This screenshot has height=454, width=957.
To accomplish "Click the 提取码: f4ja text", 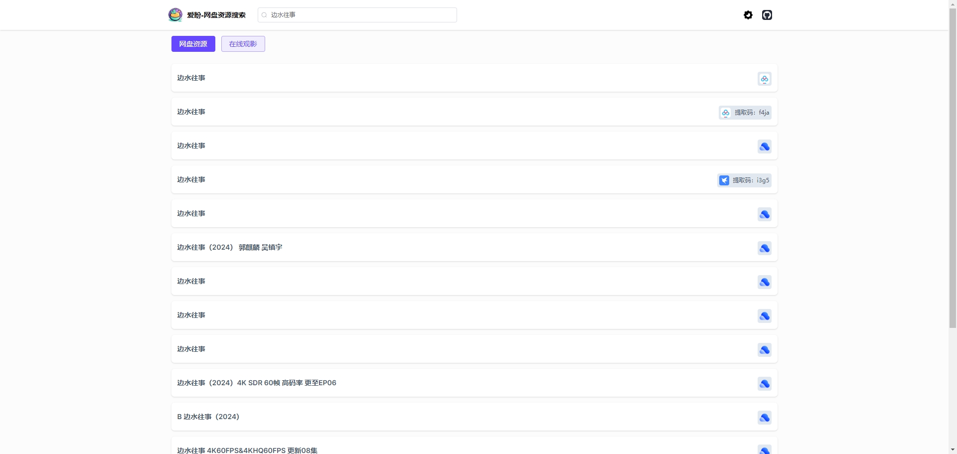I will coord(752,113).
